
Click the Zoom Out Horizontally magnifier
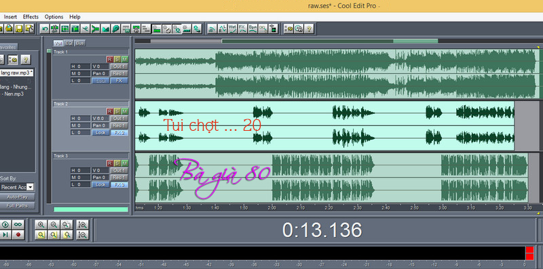pyautogui.click(x=54, y=225)
